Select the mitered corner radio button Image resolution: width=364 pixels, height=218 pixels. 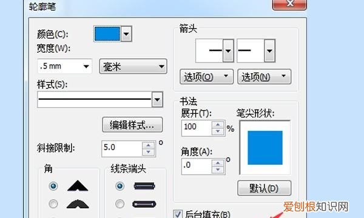[53, 186]
